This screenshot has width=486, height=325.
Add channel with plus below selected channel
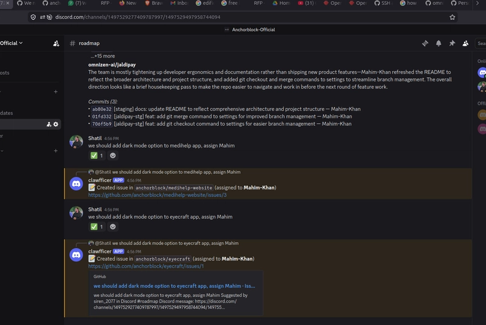point(55,151)
